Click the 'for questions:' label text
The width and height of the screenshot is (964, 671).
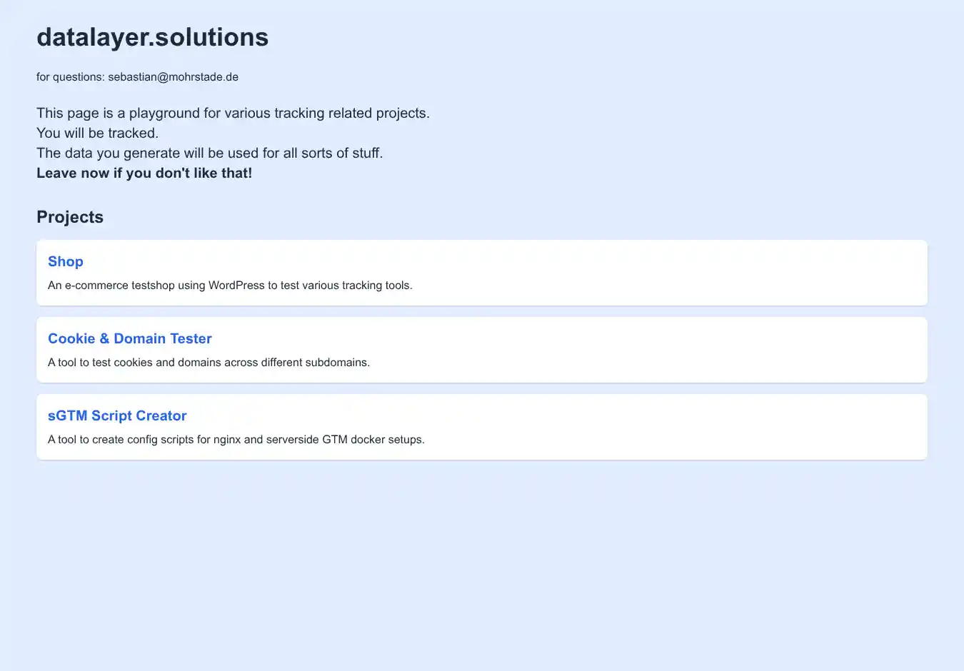point(71,77)
